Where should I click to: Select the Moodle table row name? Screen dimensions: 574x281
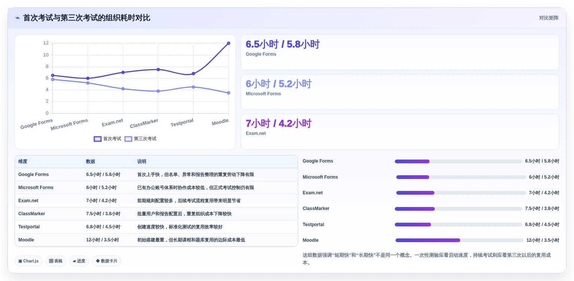26,240
